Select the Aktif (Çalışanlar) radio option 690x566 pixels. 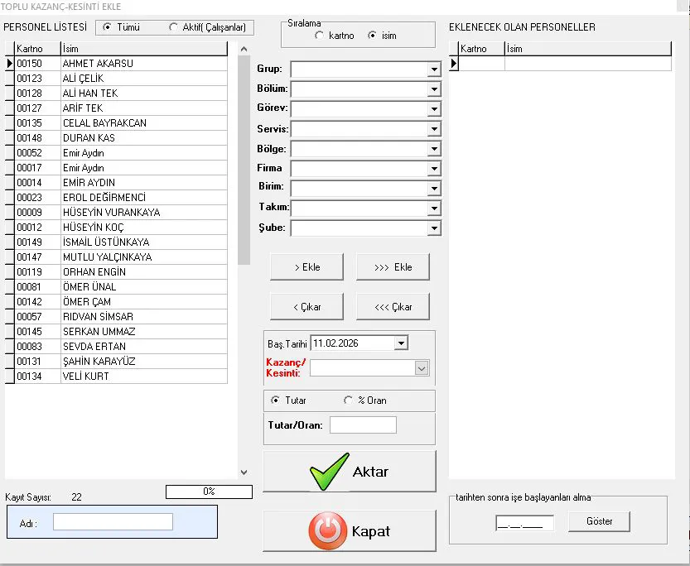pyautogui.click(x=173, y=27)
